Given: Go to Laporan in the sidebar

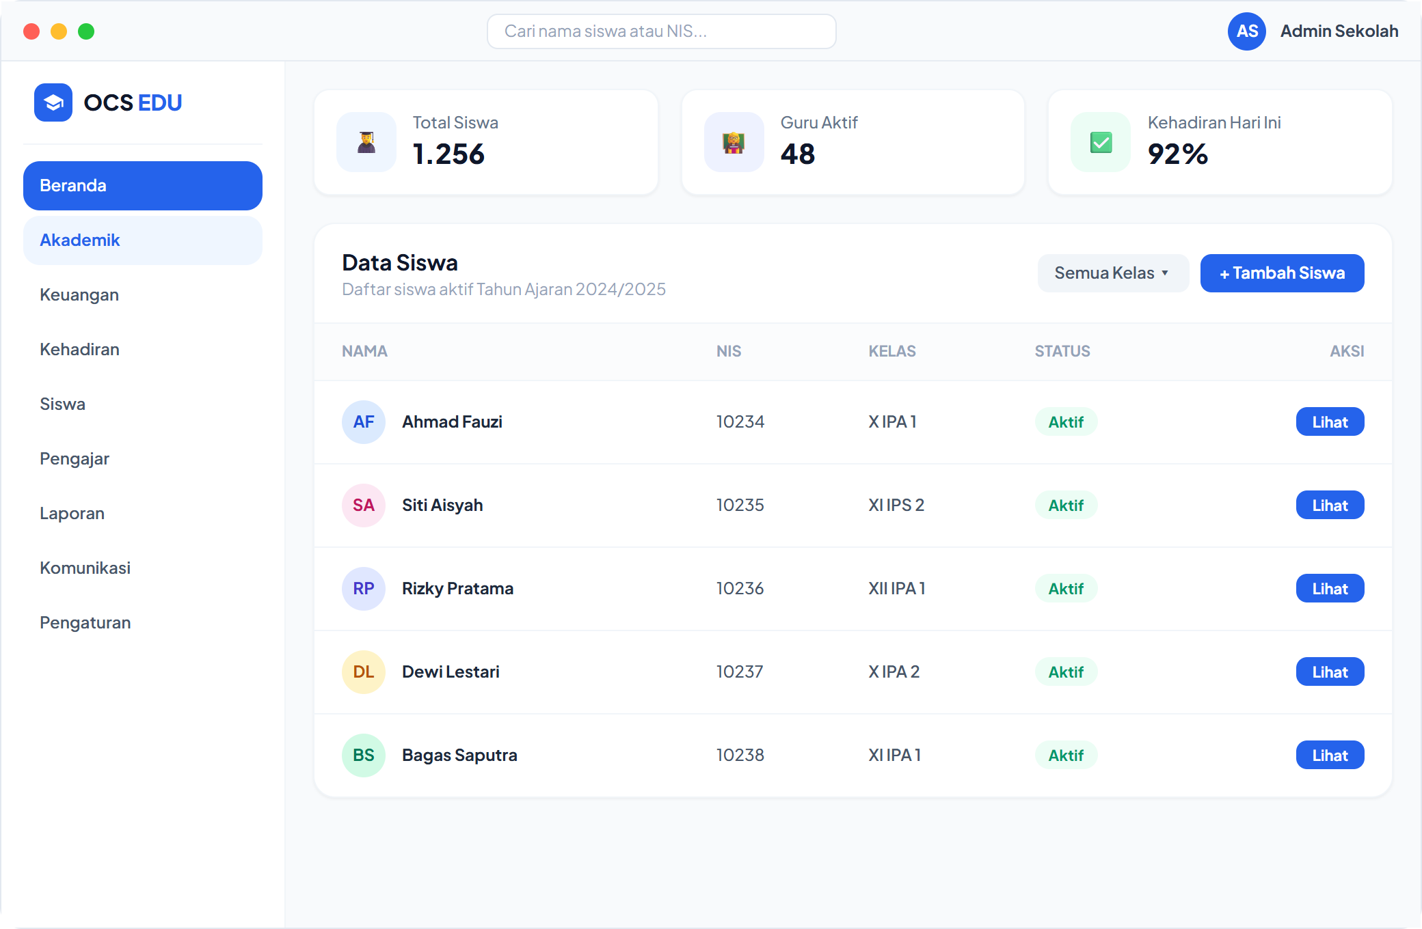Looking at the screenshot, I should click(x=143, y=514).
